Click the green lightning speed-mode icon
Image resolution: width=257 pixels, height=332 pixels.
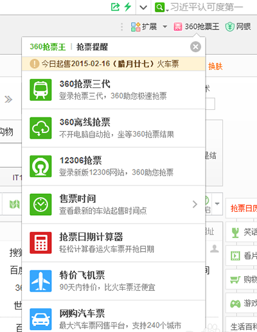(x=128, y=7)
